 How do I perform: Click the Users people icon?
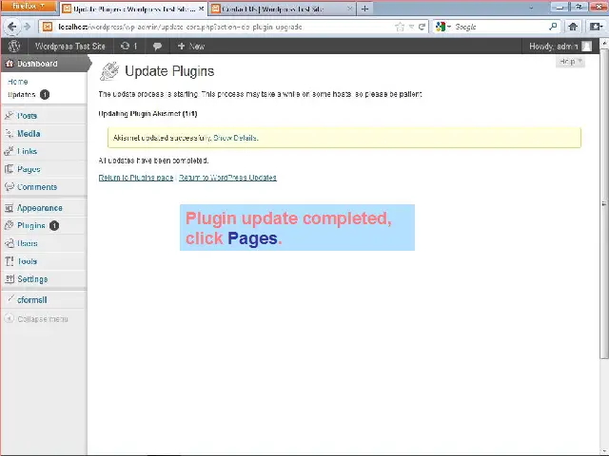9,243
